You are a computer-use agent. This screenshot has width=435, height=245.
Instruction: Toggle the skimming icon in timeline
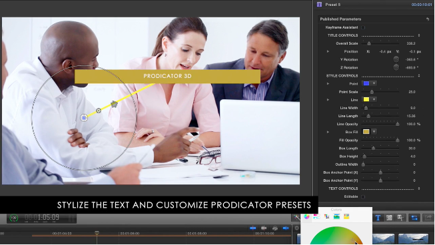coord(253,228)
